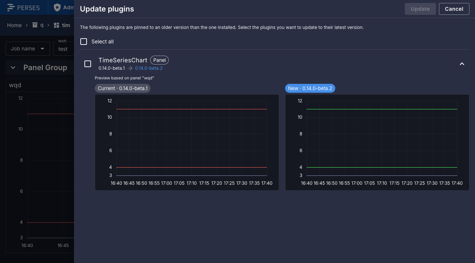475x263 pixels.
Task: Check the Select all checkbox
Action: click(x=84, y=42)
